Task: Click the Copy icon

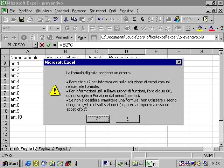Action: tap(74, 19)
